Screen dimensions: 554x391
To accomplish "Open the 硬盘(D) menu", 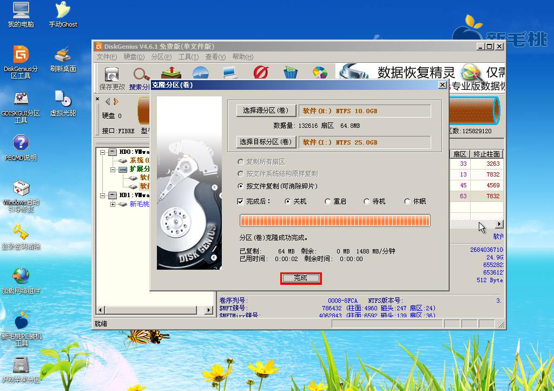I will 134,57.
